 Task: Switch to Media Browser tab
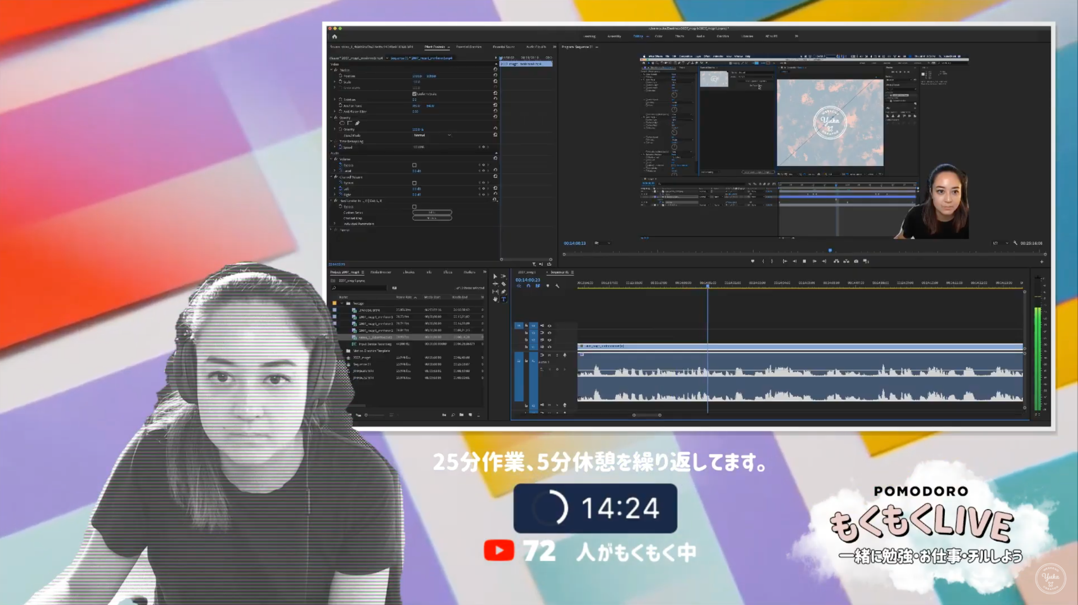coord(381,273)
